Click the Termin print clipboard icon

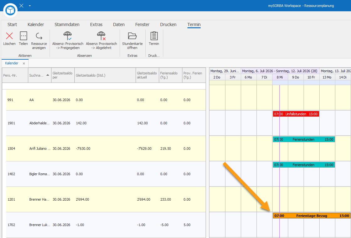pos(154,36)
